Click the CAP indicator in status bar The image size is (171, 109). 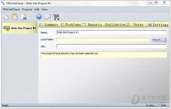pyautogui.click(x=158, y=105)
